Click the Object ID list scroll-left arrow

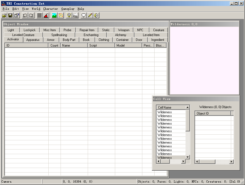pos(197,162)
